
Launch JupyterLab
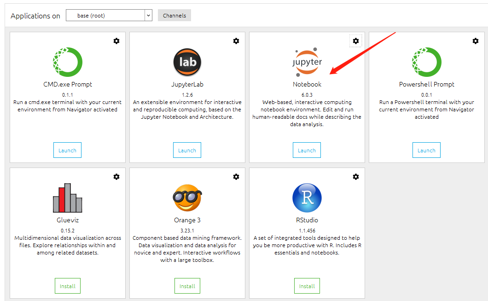tap(187, 150)
